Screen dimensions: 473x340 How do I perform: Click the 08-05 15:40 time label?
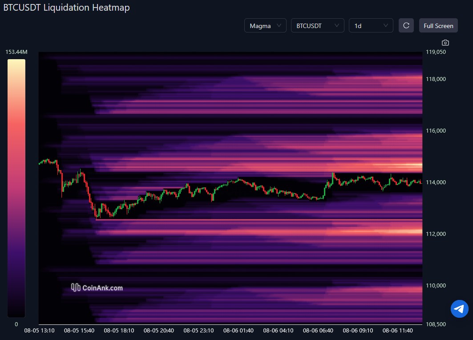[79, 330]
